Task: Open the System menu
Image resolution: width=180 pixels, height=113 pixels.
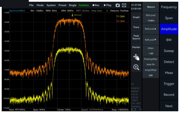Action: pos(51,5)
